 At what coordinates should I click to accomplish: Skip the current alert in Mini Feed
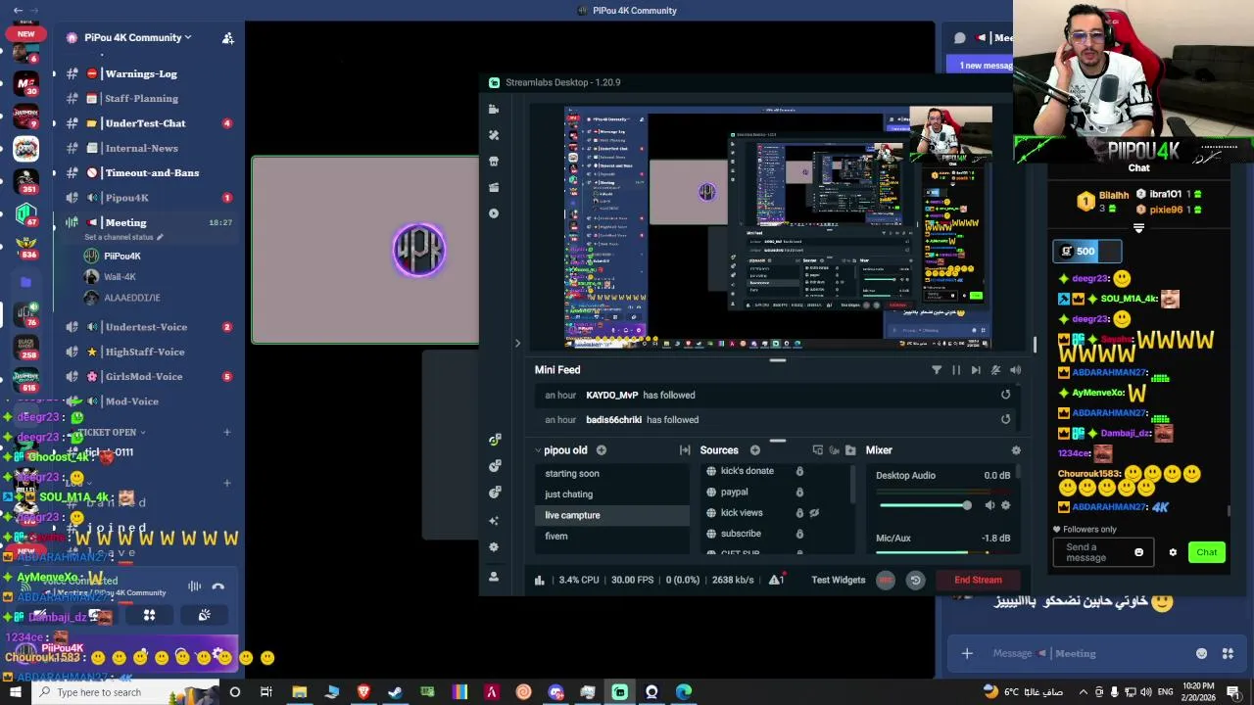[x=976, y=370]
